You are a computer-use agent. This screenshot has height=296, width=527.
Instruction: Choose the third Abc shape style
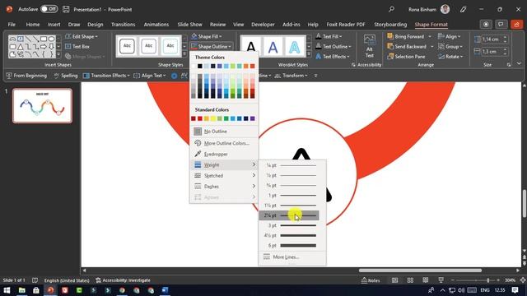[170, 46]
